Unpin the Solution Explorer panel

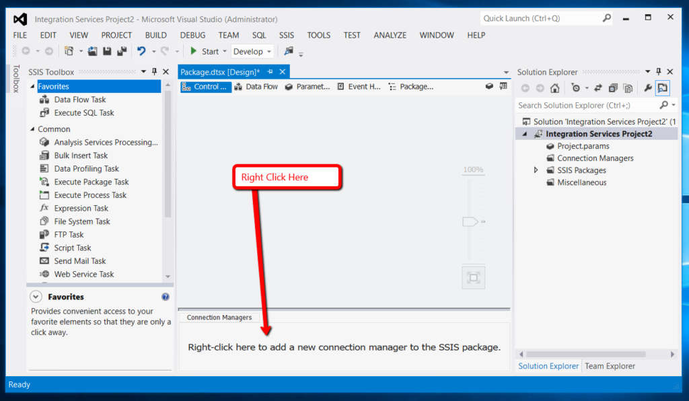659,71
